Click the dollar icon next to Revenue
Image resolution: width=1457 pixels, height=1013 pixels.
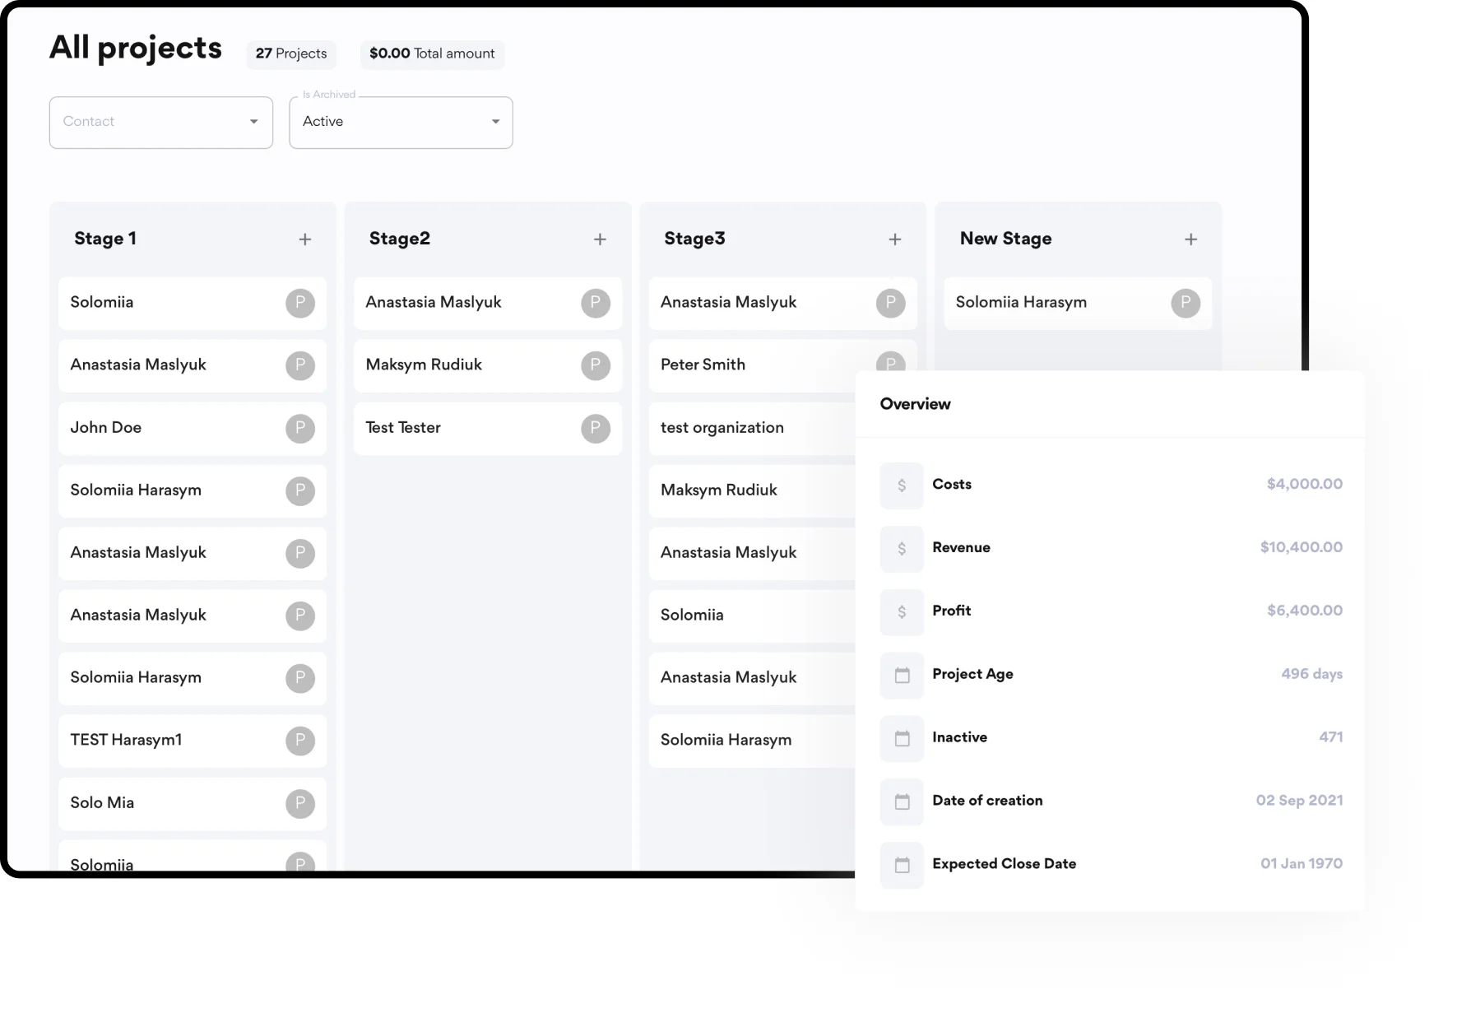(x=902, y=549)
